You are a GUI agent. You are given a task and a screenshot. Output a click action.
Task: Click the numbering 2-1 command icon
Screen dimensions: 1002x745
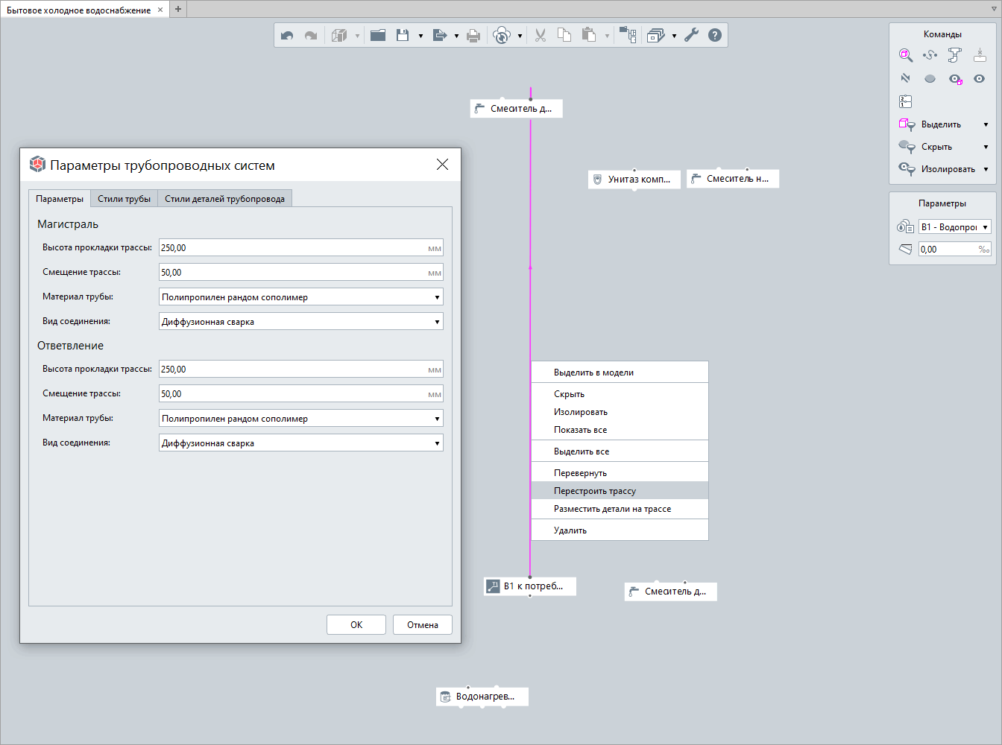[x=906, y=101]
